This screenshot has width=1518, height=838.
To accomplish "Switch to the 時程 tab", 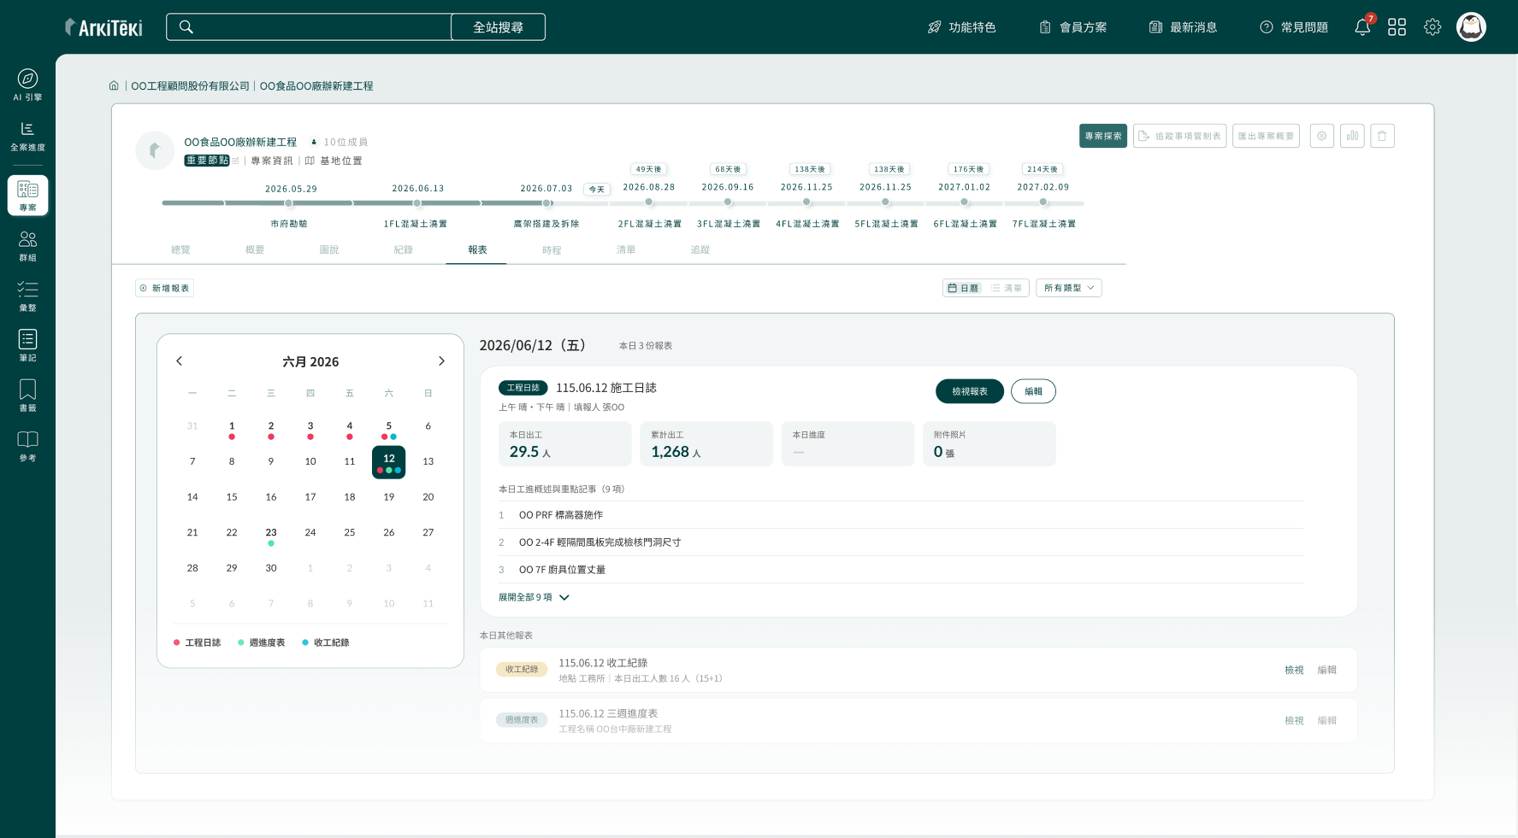I will [552, 249].
